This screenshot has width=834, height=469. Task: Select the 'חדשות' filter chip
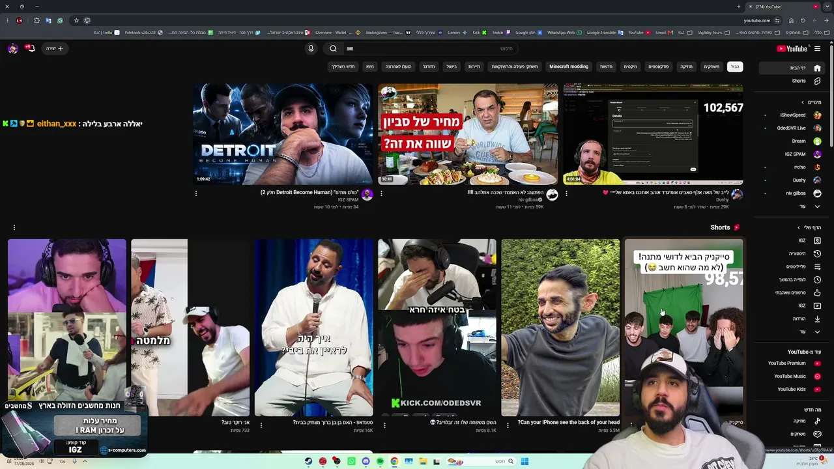coord(606,66)
